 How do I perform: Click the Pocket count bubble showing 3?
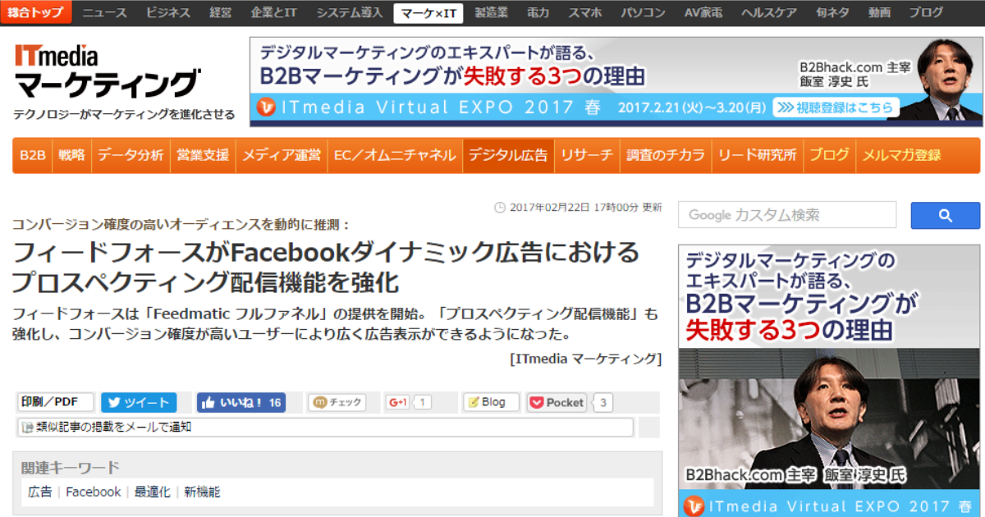pyautogui.click(x=603, y=403)
